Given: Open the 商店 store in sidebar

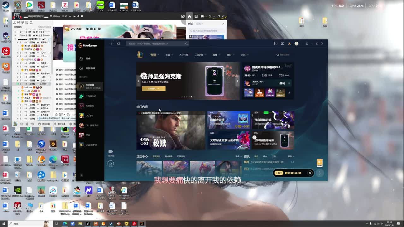Looking at the screenshot, I should tap(88, 59).
